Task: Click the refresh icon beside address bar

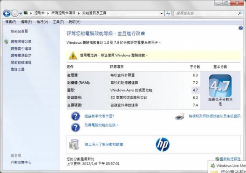Action: coord(168,13)
